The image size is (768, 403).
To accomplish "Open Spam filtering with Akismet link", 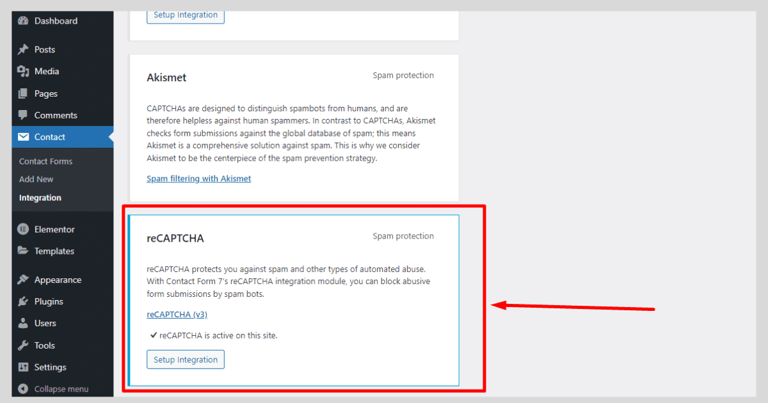I will point(199,178).
